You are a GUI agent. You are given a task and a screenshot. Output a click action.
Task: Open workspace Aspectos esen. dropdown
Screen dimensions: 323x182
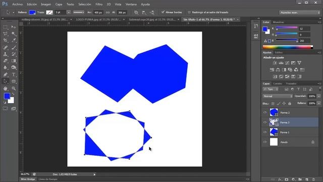pos(299,13)
